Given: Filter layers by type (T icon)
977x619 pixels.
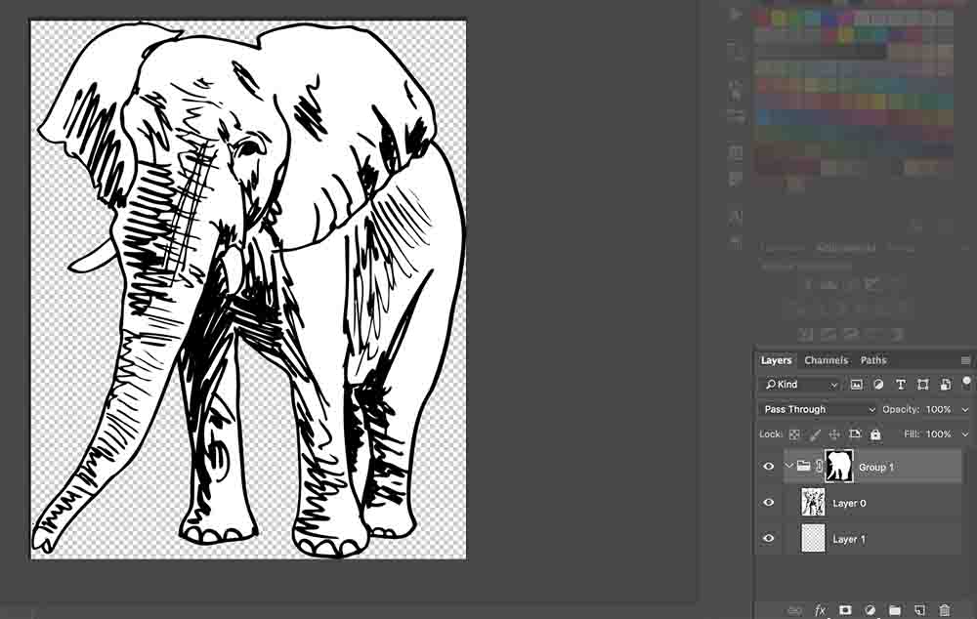Looking at the screenshot, I should pos(900,385).
